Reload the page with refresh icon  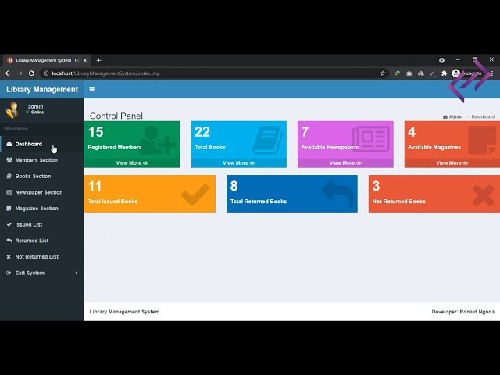[31, 73]
